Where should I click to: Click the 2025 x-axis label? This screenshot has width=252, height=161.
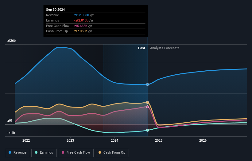tap(159, 140)
